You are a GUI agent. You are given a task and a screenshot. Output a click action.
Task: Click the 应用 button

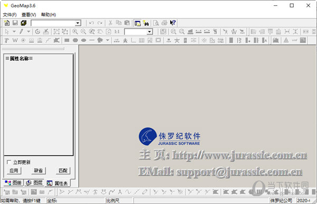(x=14, y=170)
